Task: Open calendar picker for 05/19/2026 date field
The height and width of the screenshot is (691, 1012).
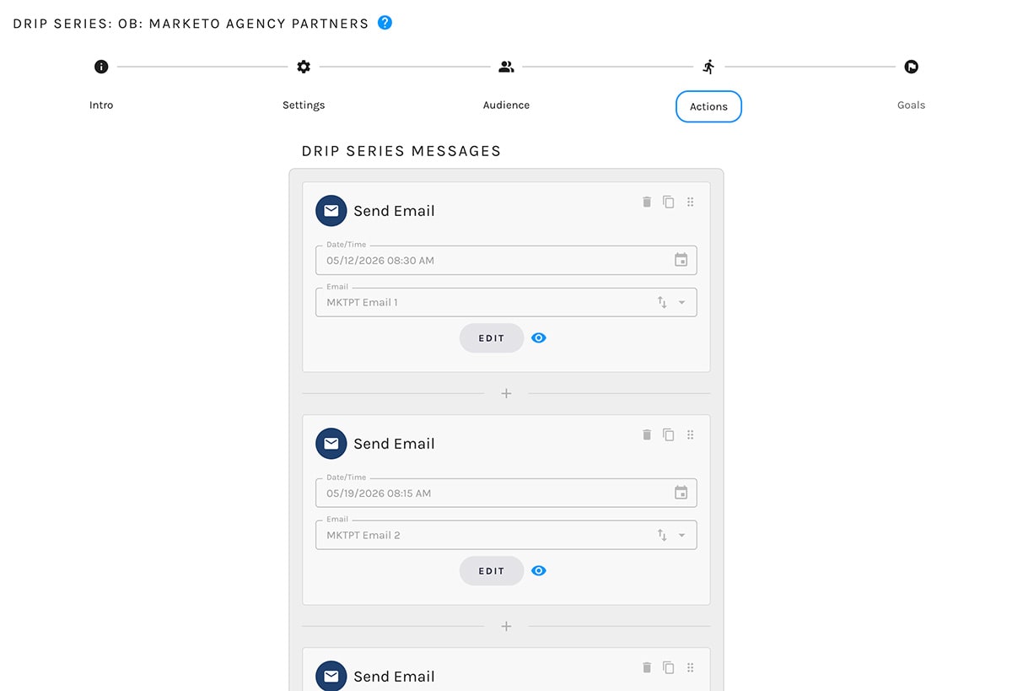Action: (x=681, y=493)
